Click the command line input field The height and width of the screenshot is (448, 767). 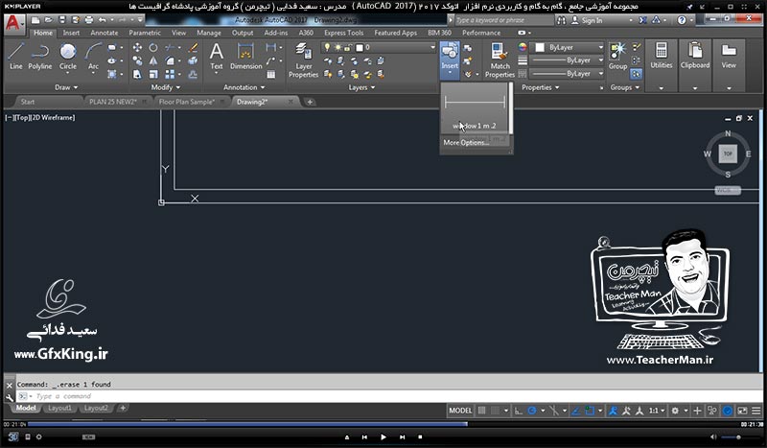click(x=389, y=396)
